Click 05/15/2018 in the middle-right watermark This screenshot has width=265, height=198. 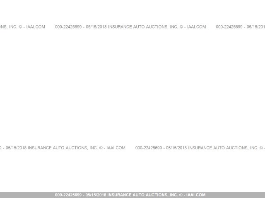pyautogui.click(x=176, y=148)
